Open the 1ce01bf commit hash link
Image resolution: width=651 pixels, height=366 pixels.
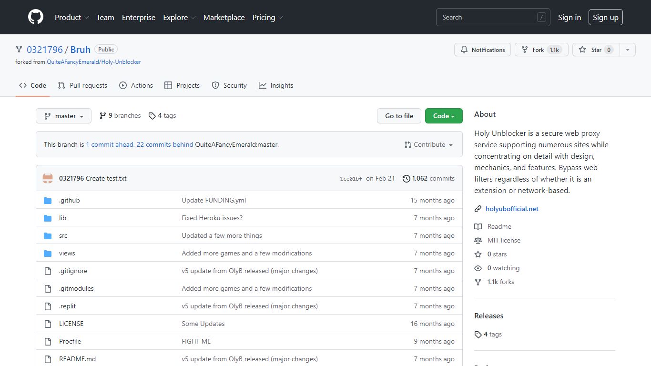(x=351, y=179)
